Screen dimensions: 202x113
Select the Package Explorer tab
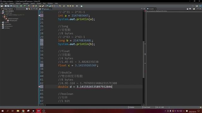(x=8, y=9)
